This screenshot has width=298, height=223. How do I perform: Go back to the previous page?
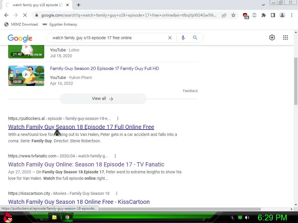[6, 15]
